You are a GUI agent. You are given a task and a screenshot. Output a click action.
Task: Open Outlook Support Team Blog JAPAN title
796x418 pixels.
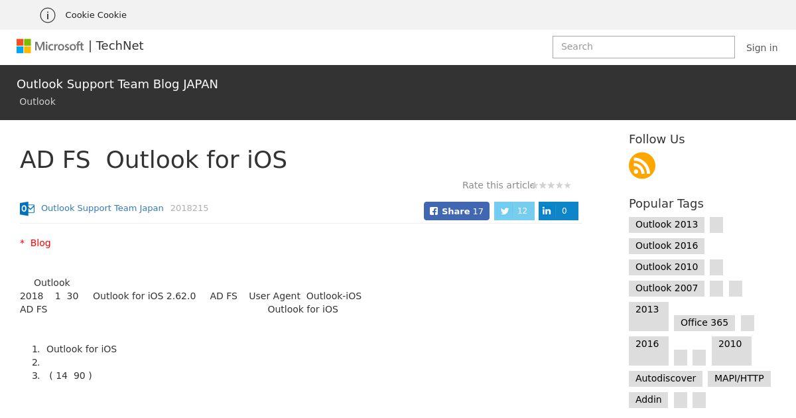click(117, 84)
